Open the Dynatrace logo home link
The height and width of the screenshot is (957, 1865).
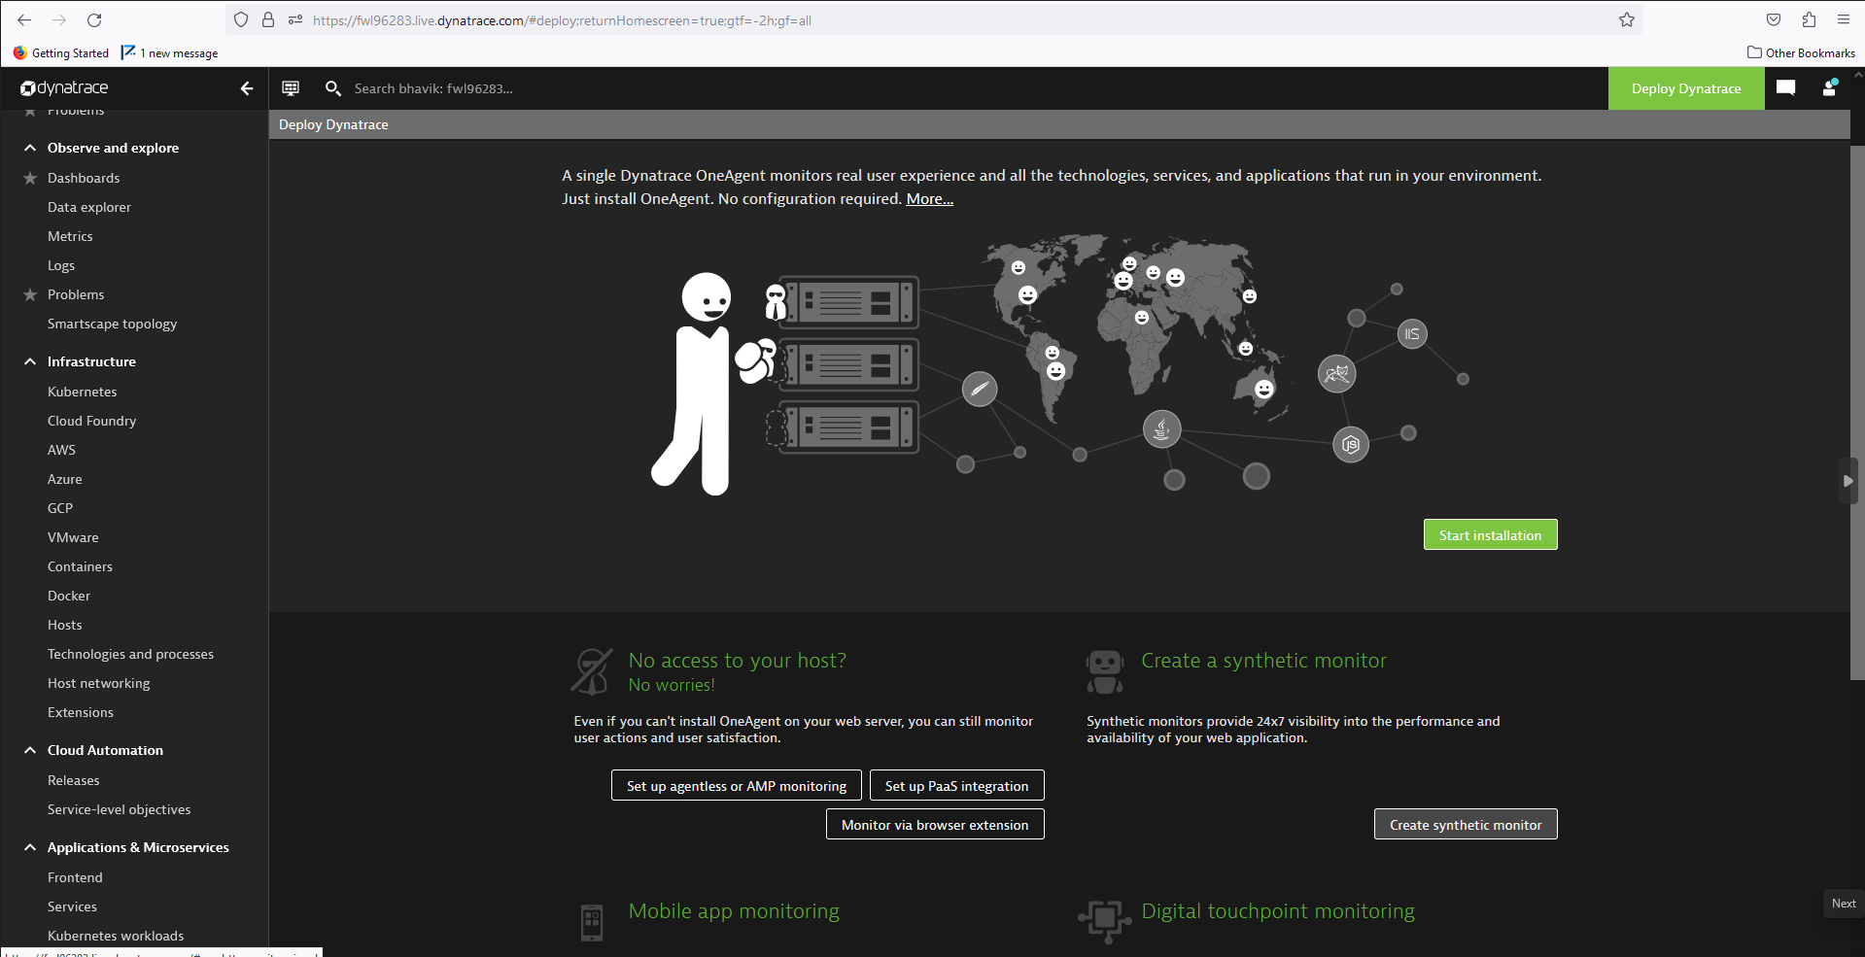pyautogui.click(x=64, y=88)
